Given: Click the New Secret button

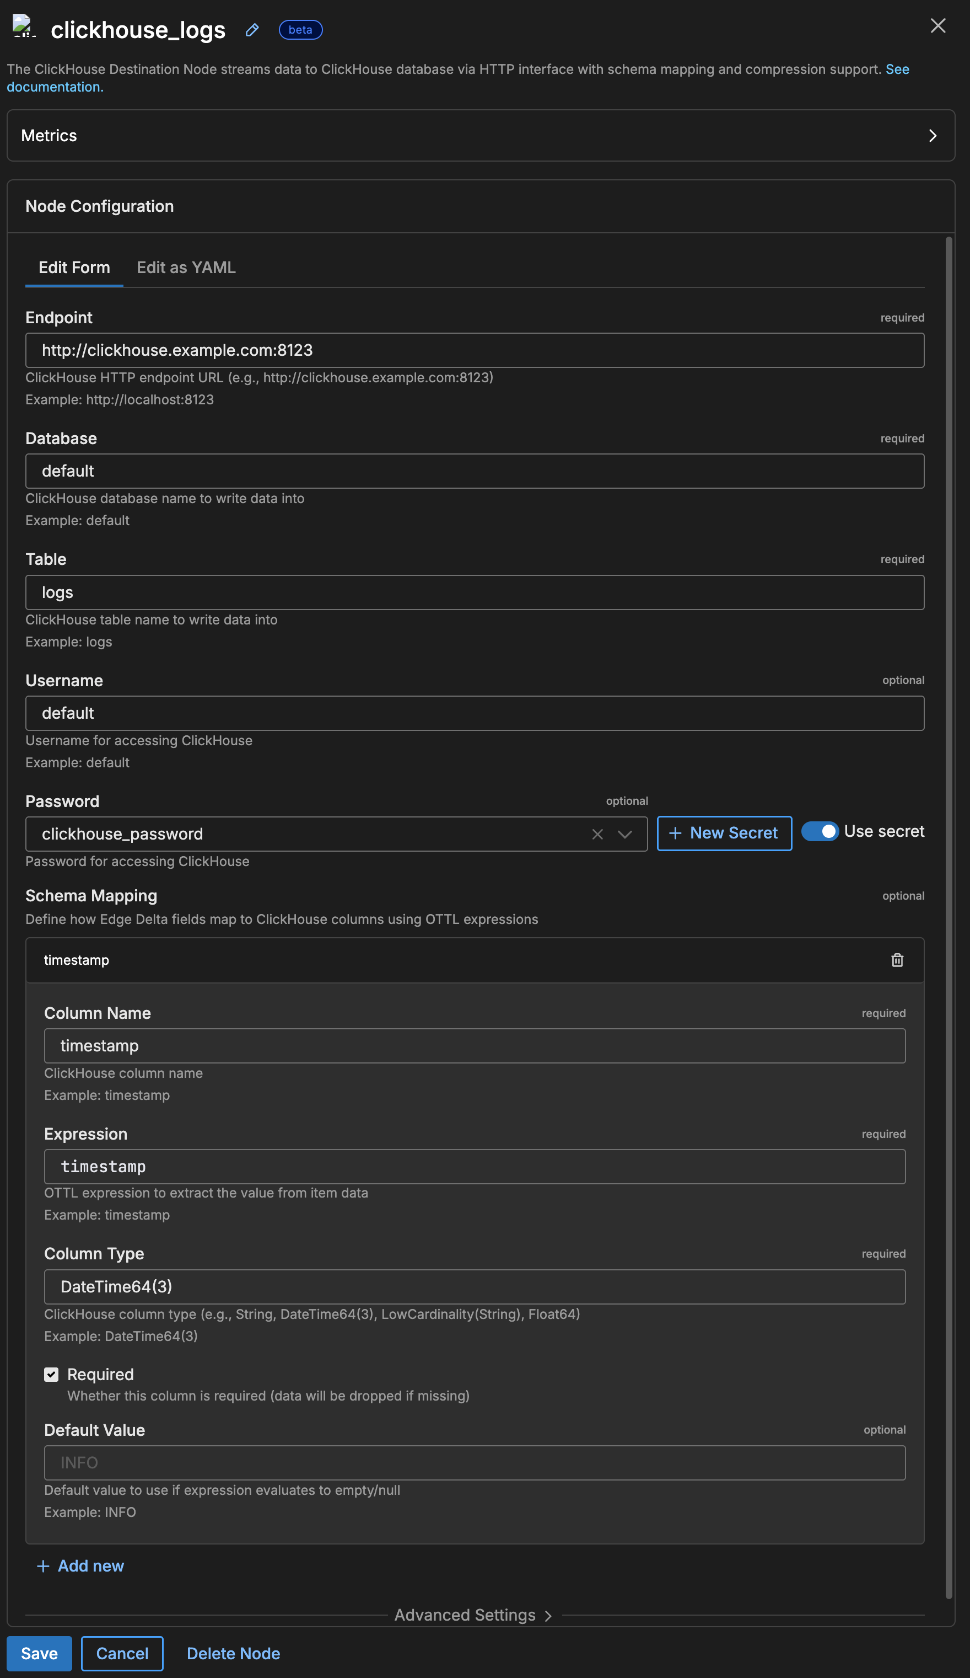Looking at the screenshot, I should 724,833.
